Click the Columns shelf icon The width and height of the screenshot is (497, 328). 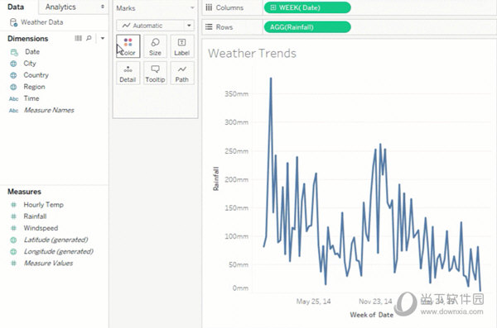[x=209, y=7]
